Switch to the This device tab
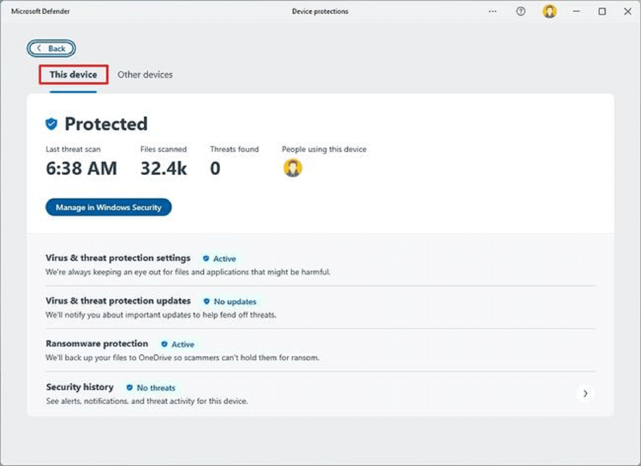Viewport: 641px width, 466px height. 73,75
